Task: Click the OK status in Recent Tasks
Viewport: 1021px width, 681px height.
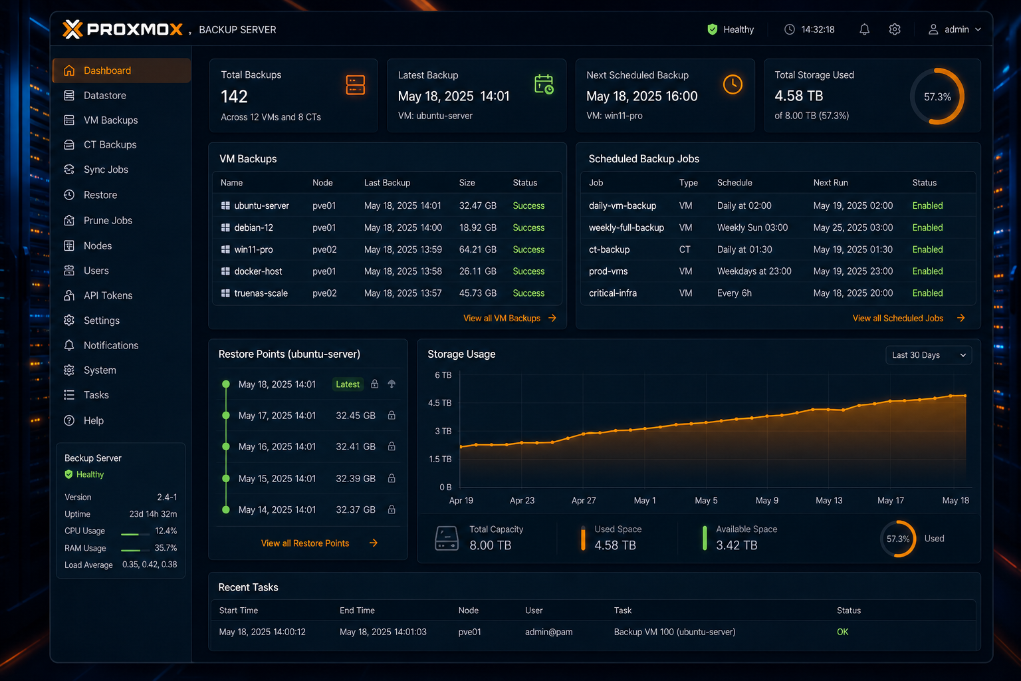Action: (843, 632)
